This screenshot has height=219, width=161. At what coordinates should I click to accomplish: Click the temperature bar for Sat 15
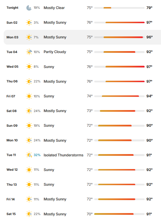point(119,214)
